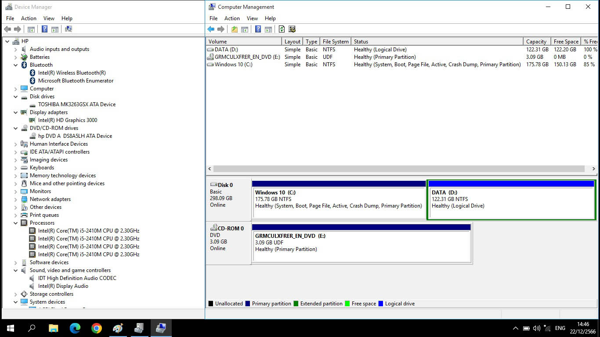Toggle action pane icon in Computer Management toolbar
The width and height of the screenshot is (600, 337).
point(268,29)
